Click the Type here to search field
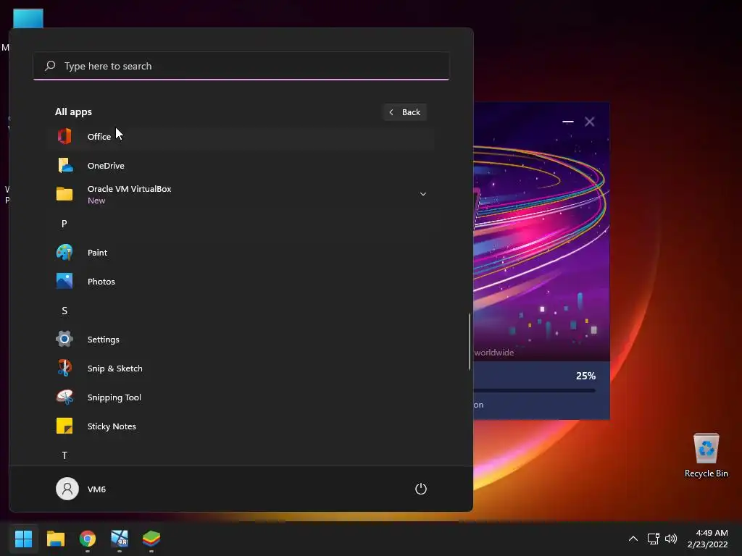The image size is (742, 556). 241,66
